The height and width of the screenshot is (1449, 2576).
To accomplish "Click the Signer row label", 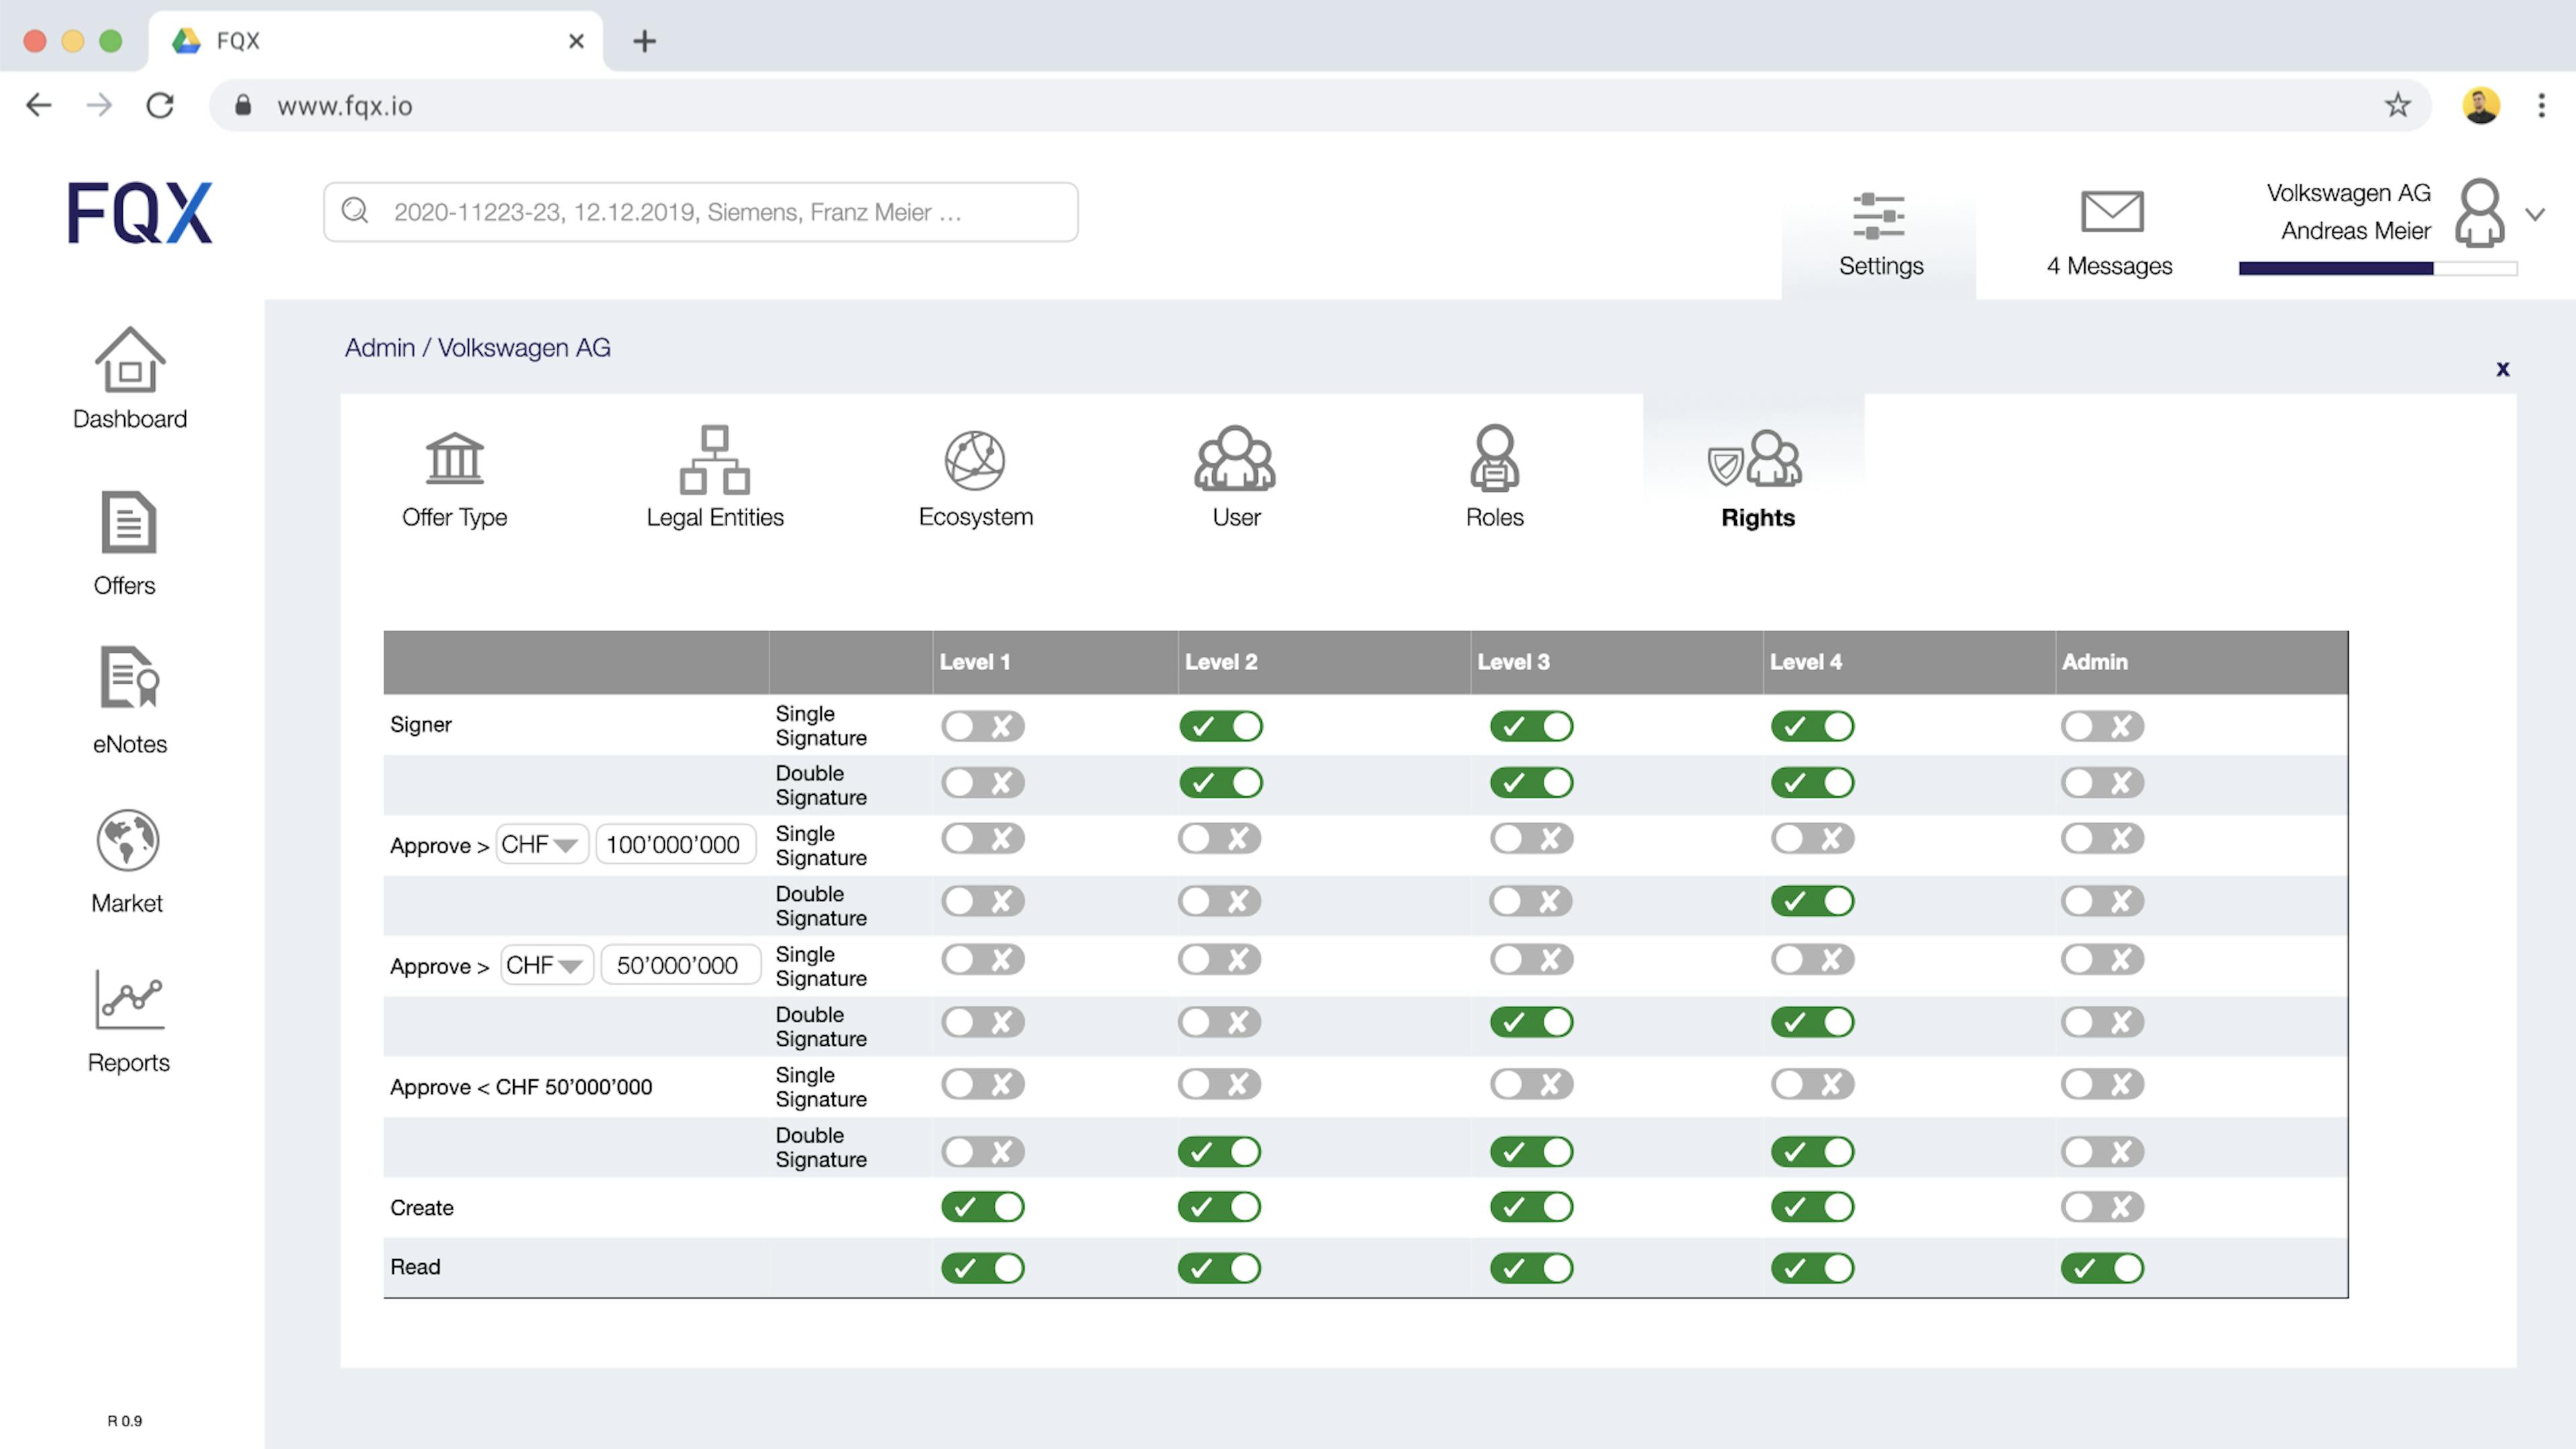I will [x=420, y=725].
